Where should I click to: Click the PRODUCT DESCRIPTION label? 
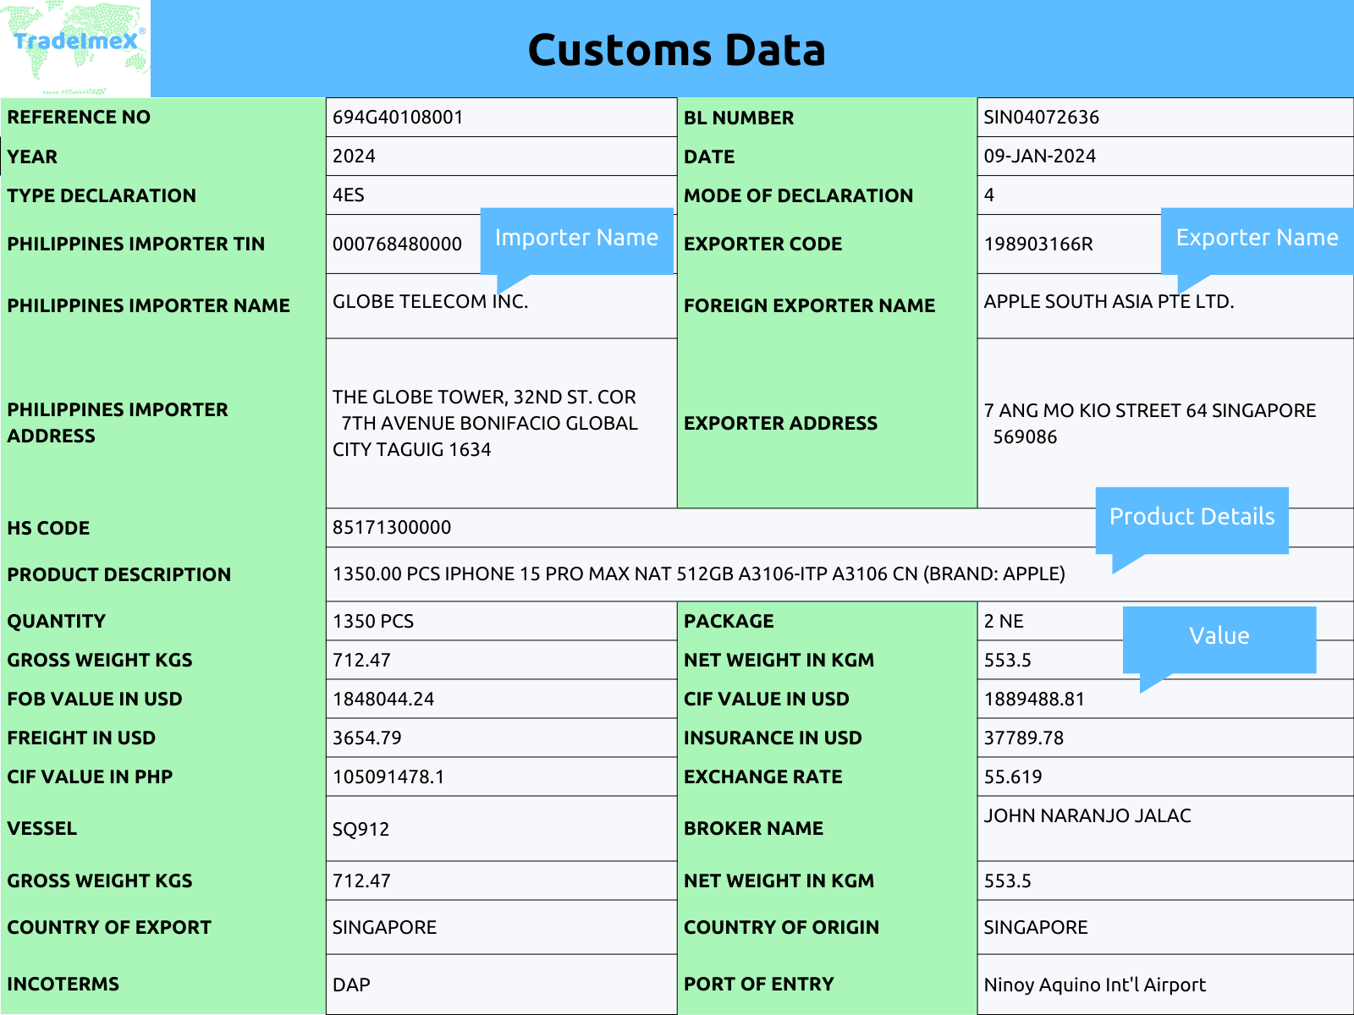click(x=118, y=574)
